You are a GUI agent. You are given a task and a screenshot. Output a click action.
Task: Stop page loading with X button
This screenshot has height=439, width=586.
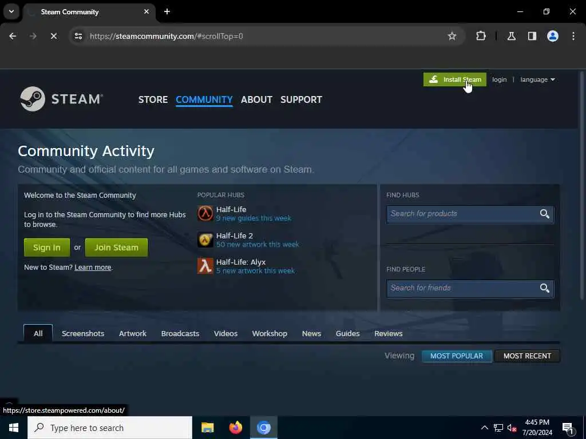click(x=53, y=36)
